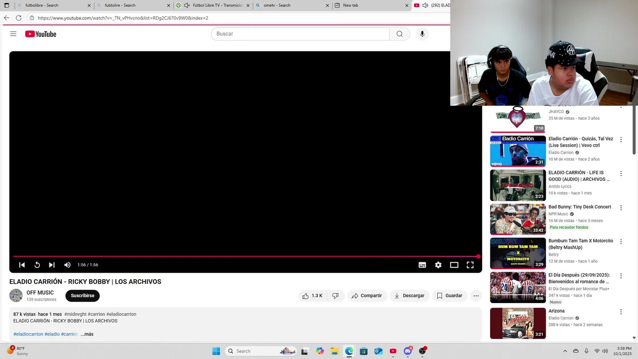Open more actions three-dot menu below video
The image size is (638, 359).
[x=476, y=296]
